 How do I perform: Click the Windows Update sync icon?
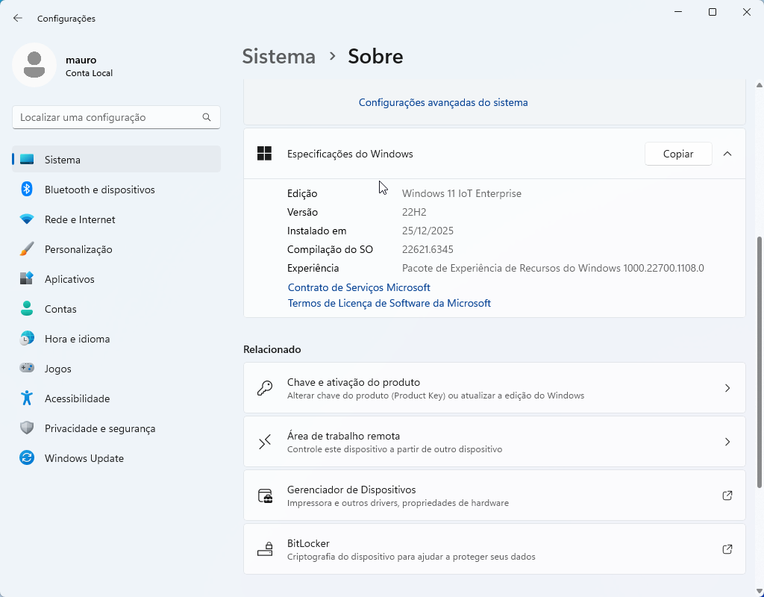27,457
